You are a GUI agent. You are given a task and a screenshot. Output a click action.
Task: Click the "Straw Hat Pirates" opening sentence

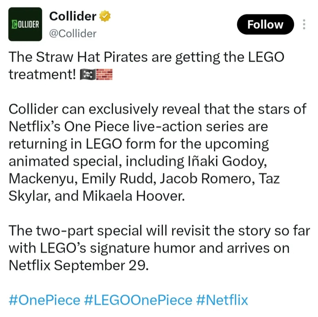point(146,66)
